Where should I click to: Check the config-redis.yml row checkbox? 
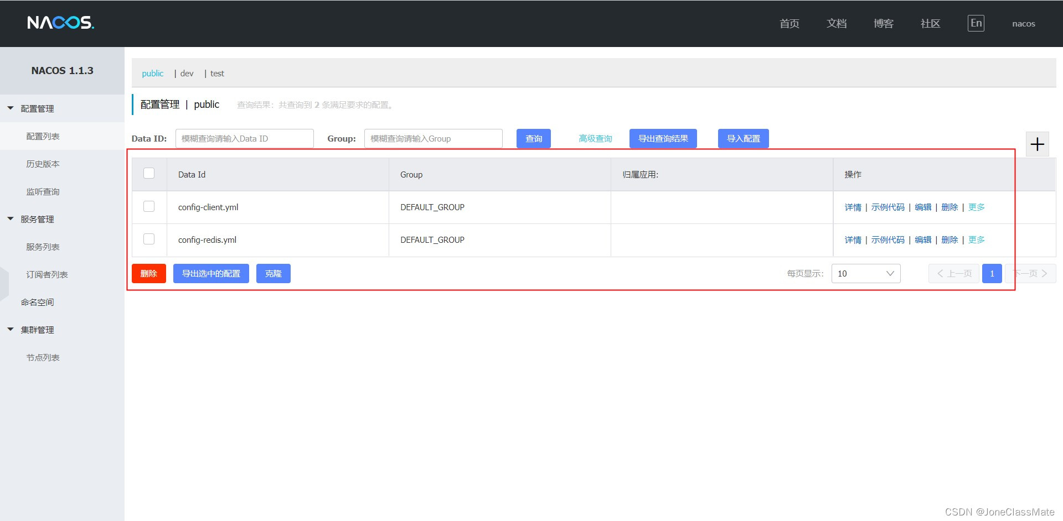coord(149,239)
